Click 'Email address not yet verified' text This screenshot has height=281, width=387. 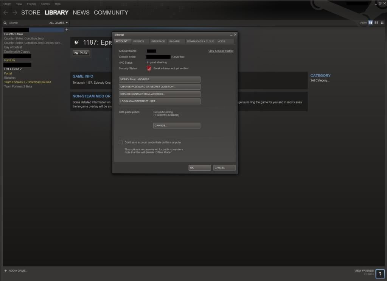pyautogui.click(x=171, y=69)
